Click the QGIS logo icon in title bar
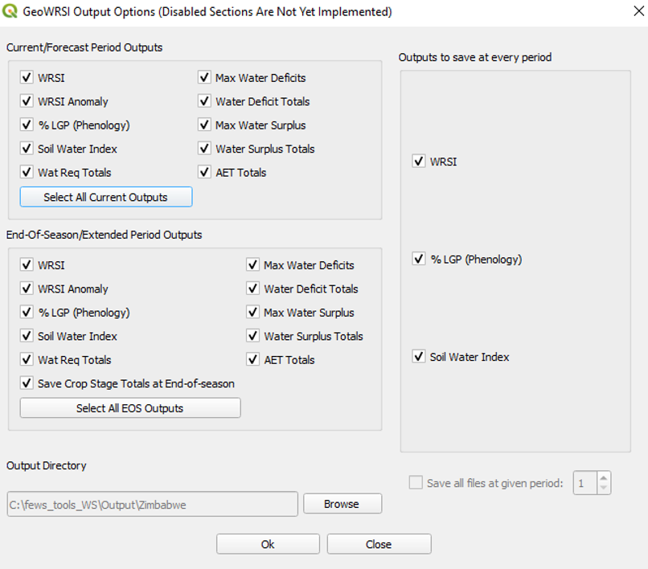 click(x=11, y=12)
